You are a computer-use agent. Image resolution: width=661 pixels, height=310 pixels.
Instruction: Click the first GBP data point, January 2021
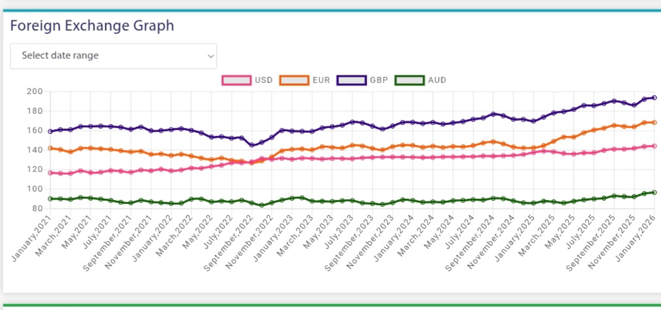tap(50, 131)
